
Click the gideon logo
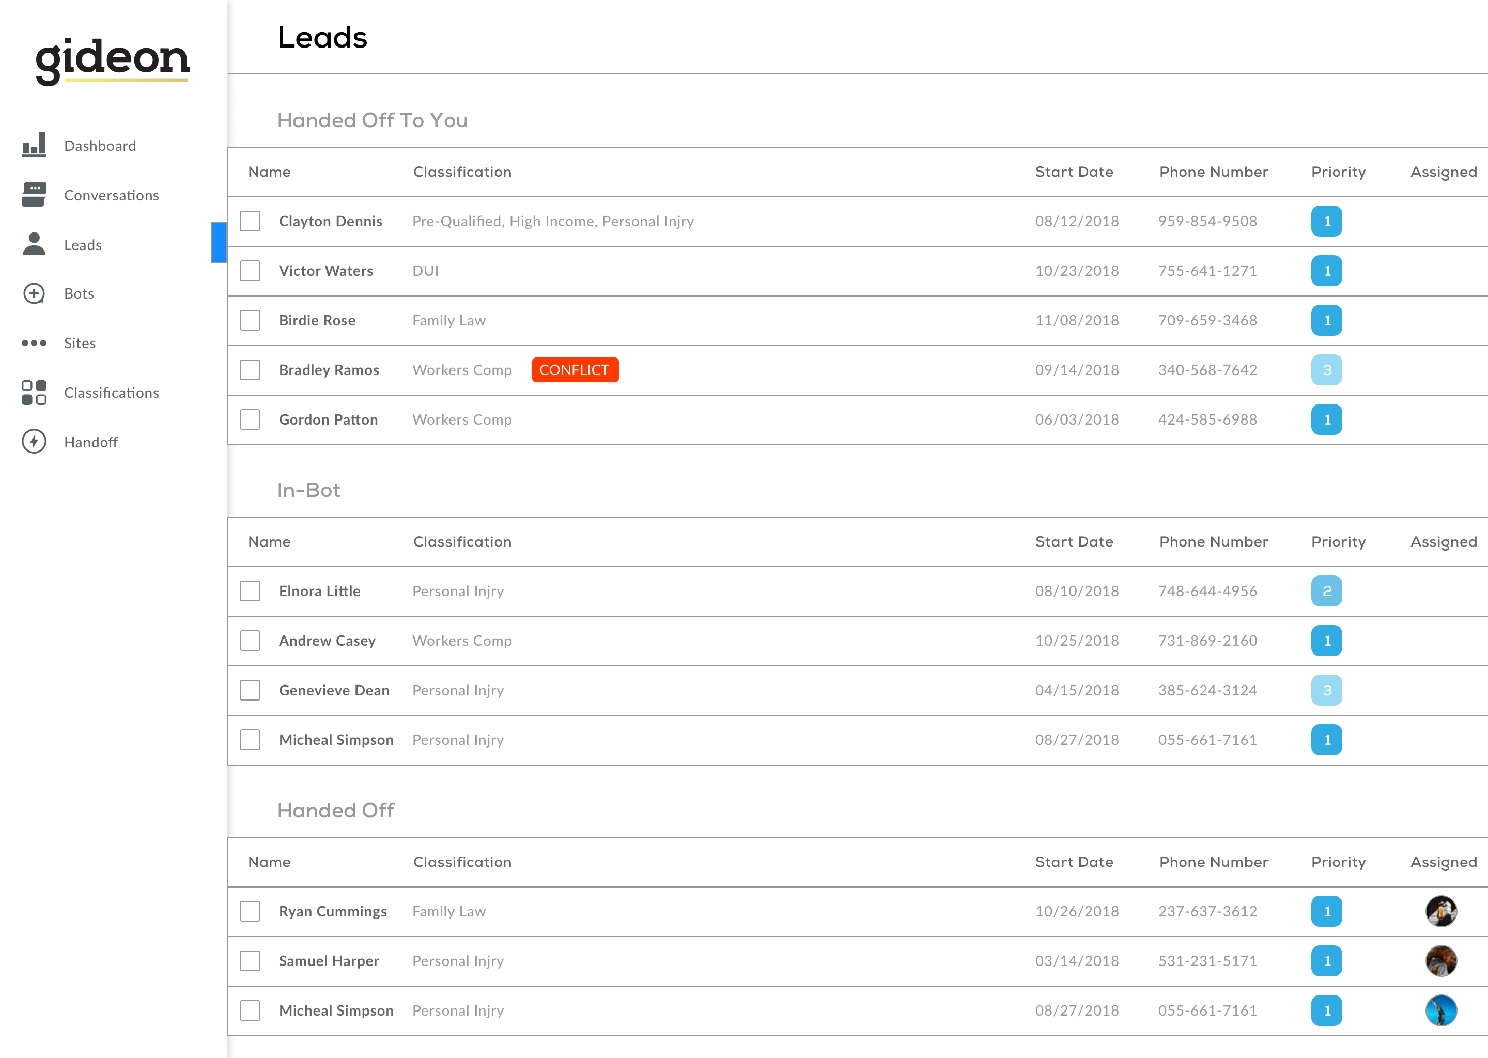tap(112, 60)
